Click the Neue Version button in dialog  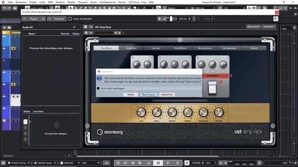[x=149, y=95]
